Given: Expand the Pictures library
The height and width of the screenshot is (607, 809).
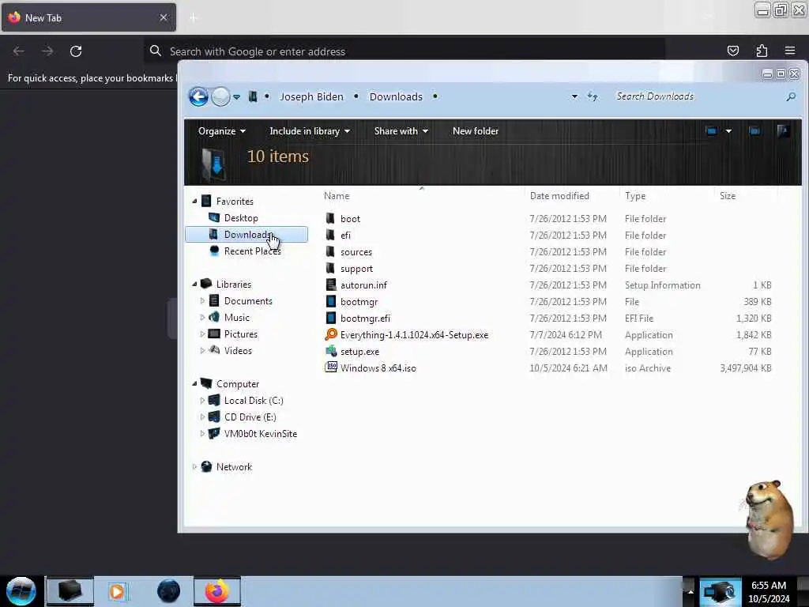Looking at the screenshot, I should pyautogui.click(x=202, y=334).
